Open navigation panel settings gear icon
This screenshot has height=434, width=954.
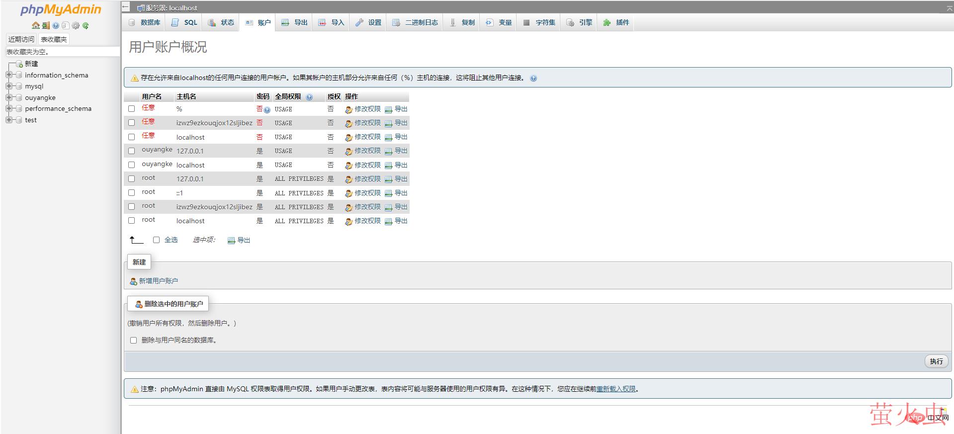pos(76,25)
